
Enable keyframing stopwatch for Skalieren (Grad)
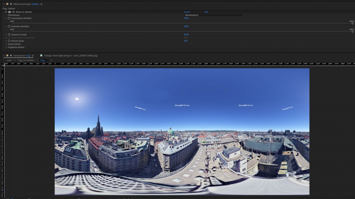coord(9,35)
